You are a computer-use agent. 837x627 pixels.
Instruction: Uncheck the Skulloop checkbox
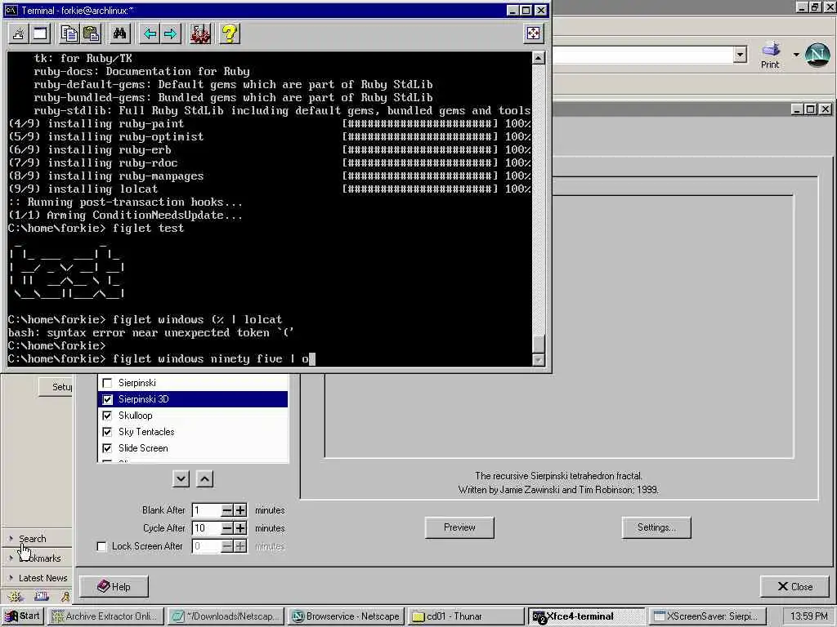[107, 416]
